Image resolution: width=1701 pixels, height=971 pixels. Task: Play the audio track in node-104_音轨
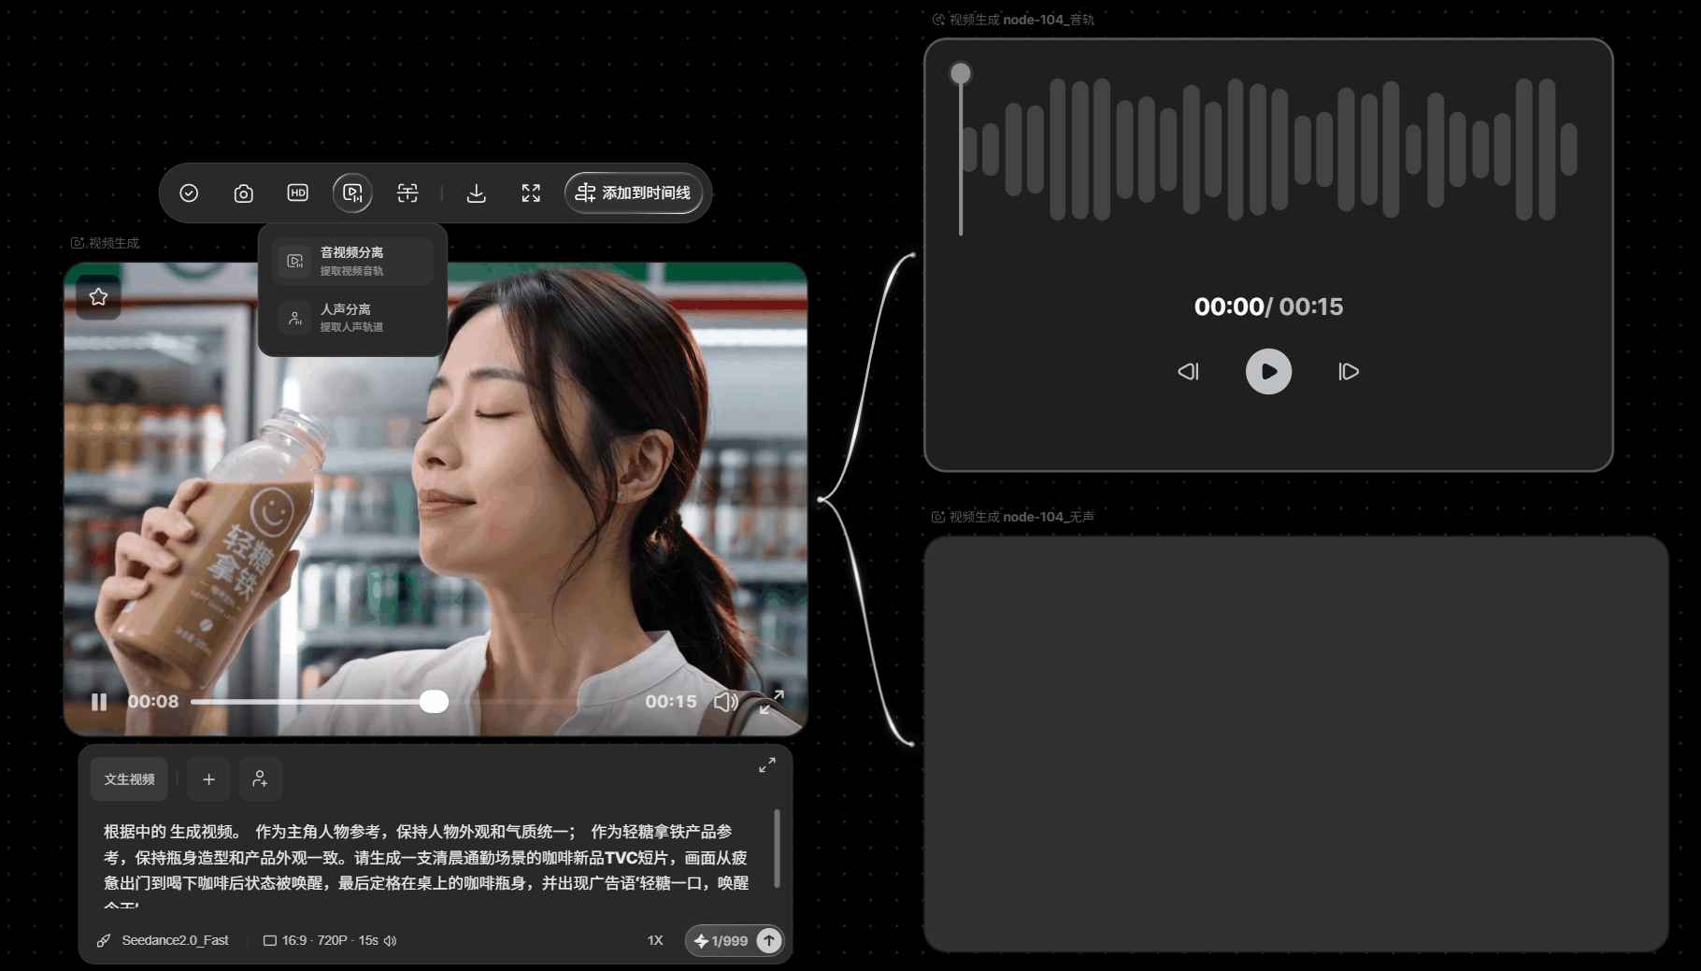pyautogui.click(x=1268, y=371)
